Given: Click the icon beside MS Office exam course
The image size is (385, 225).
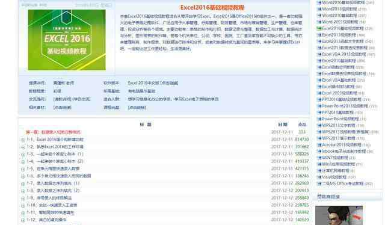Looking at the screenshot, I should pyautogui.click(x=319, y=183).
